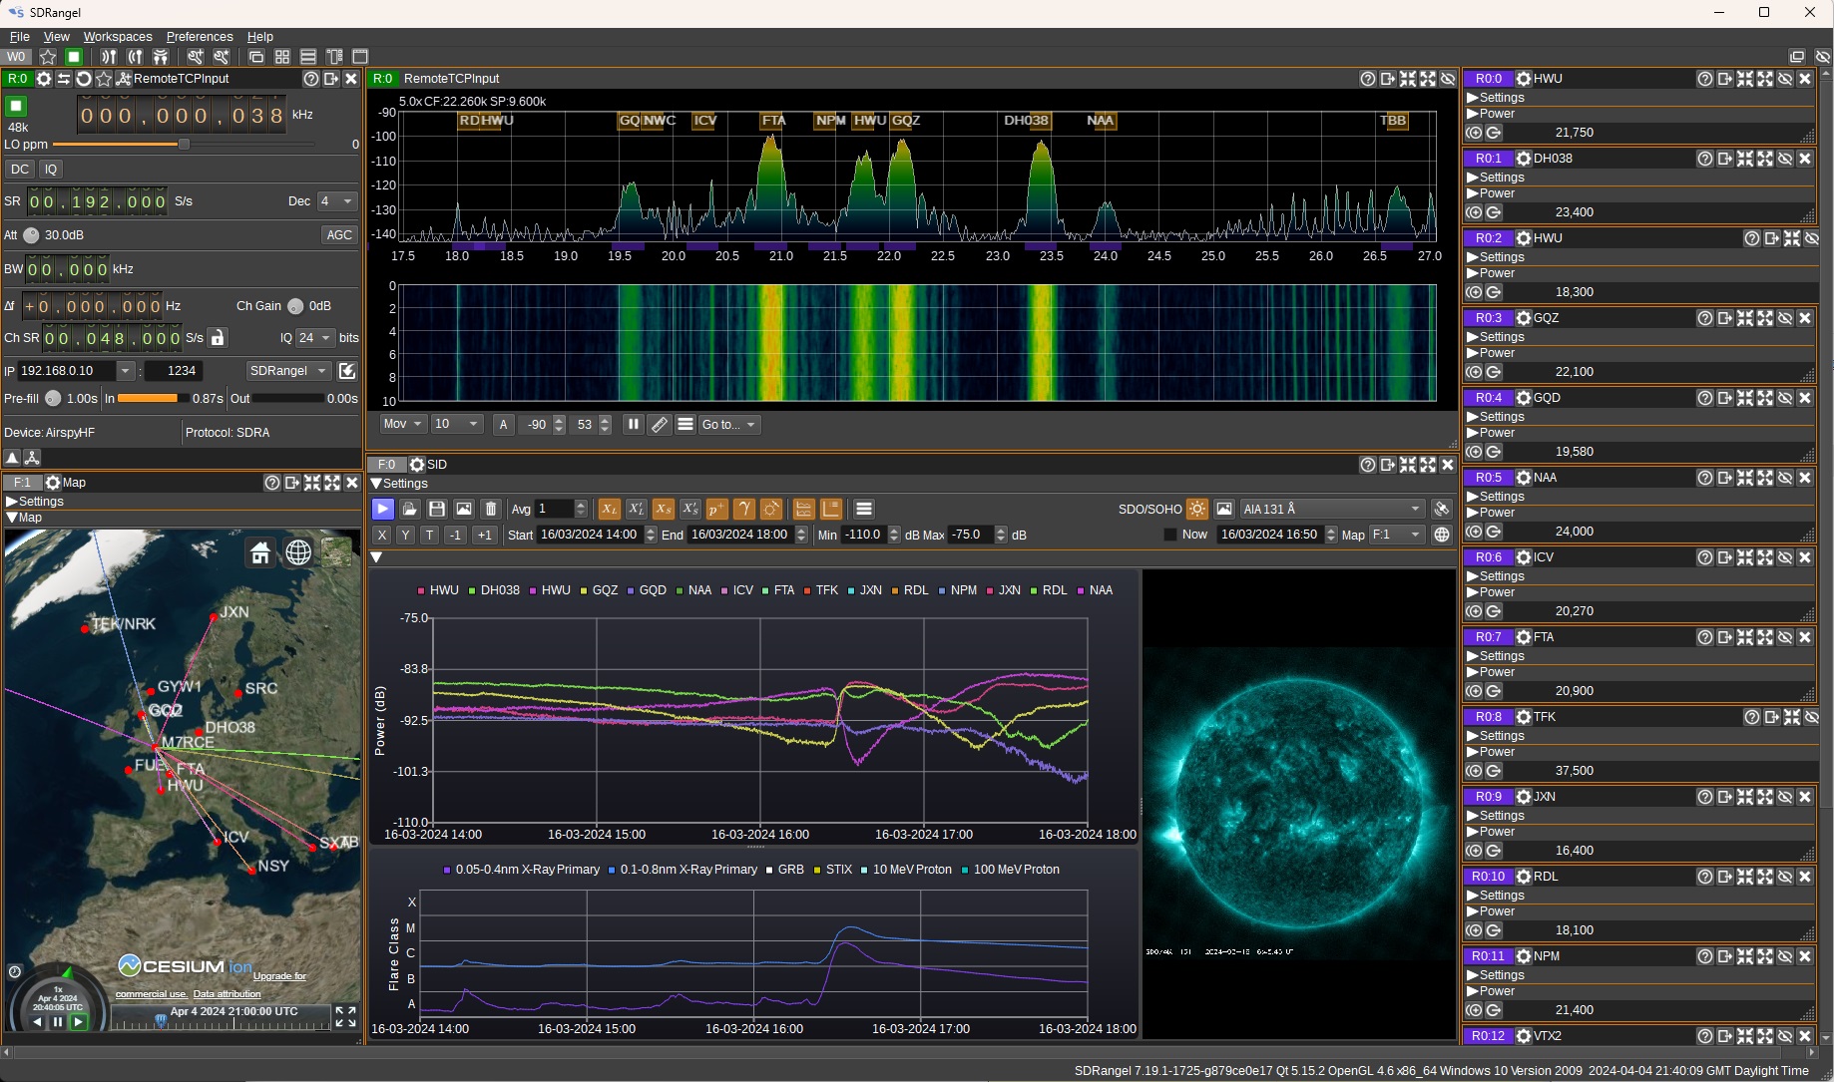1834x1082 pixels.
Task: Open the Workspaces menu
Action: coord(118,37)
